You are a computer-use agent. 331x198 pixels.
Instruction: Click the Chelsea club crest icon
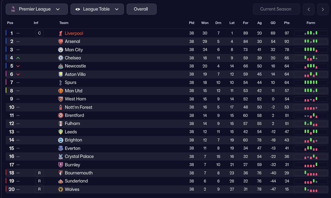[61, 58]
